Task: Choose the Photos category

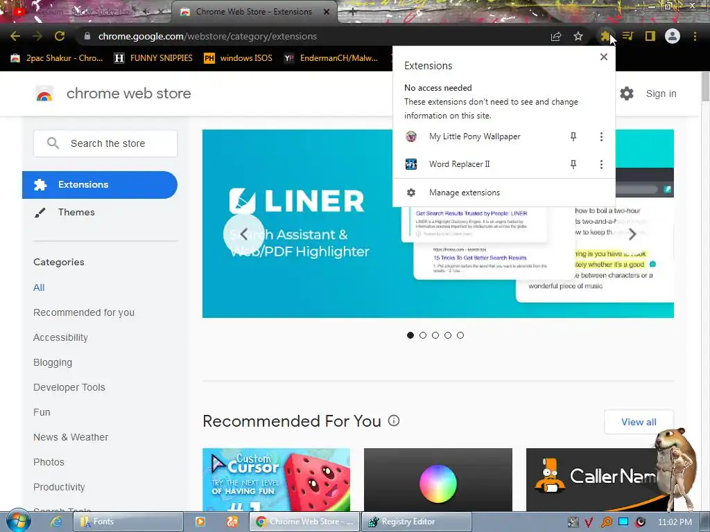Action: (49, 462)
